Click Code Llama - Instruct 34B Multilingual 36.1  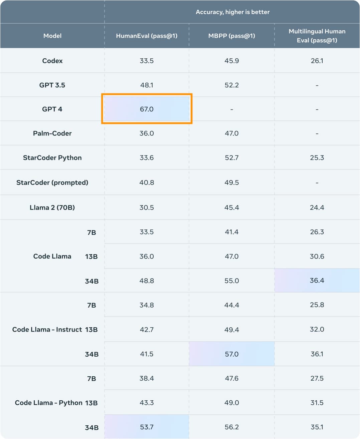click(317, 354)
